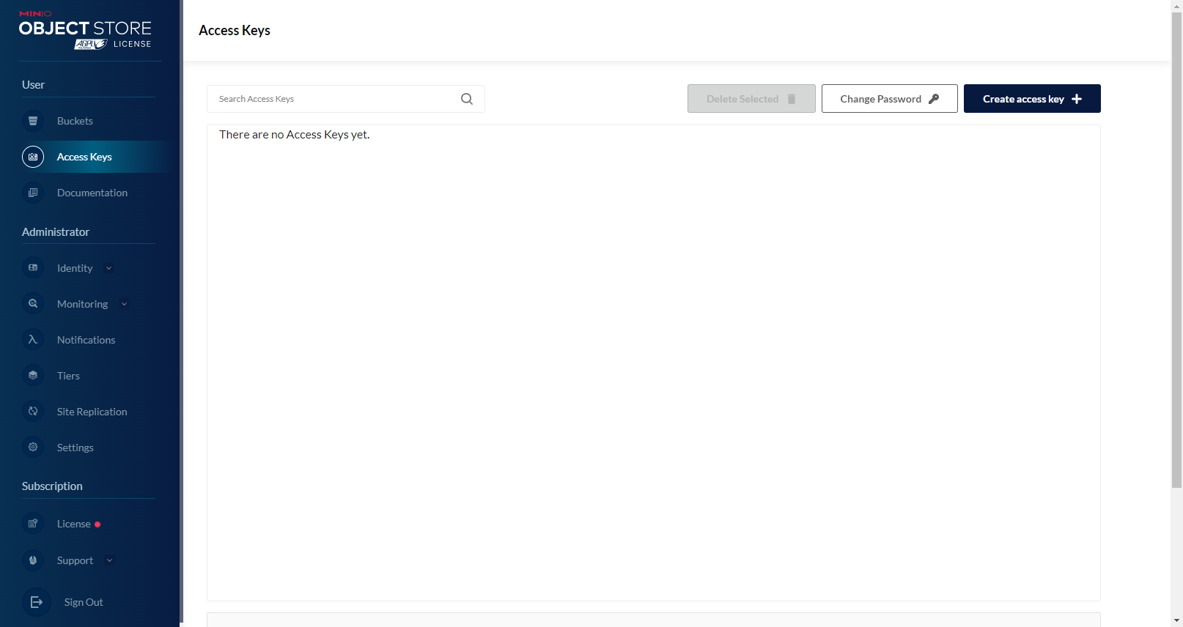Click the Sign Out arrow icon
Image resolution: width=1183 pixels, height=627 pixels.
tap(37, 602)
